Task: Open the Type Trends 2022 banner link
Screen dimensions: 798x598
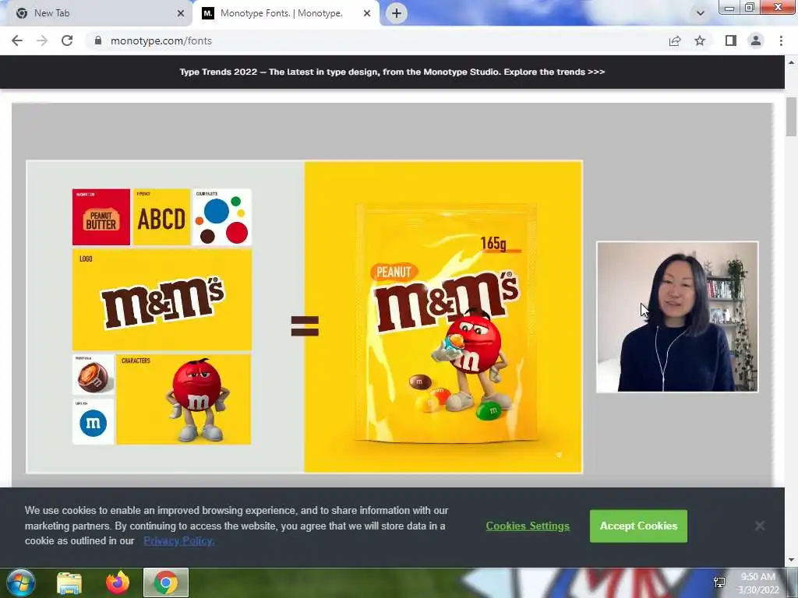Action: [392, 72]
